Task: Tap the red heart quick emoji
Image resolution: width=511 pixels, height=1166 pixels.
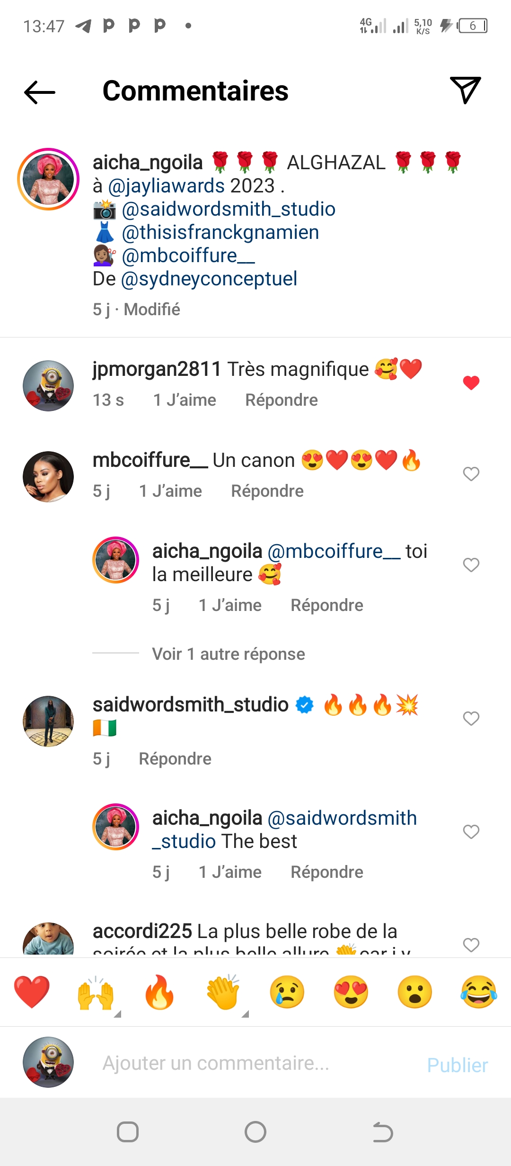Action: click(32, 992)
